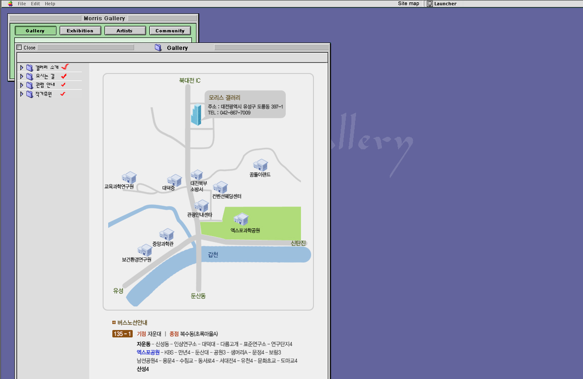Click the 중앙과학관 building icon
Screen dimensions: 583x379
(x=166, y=234)
